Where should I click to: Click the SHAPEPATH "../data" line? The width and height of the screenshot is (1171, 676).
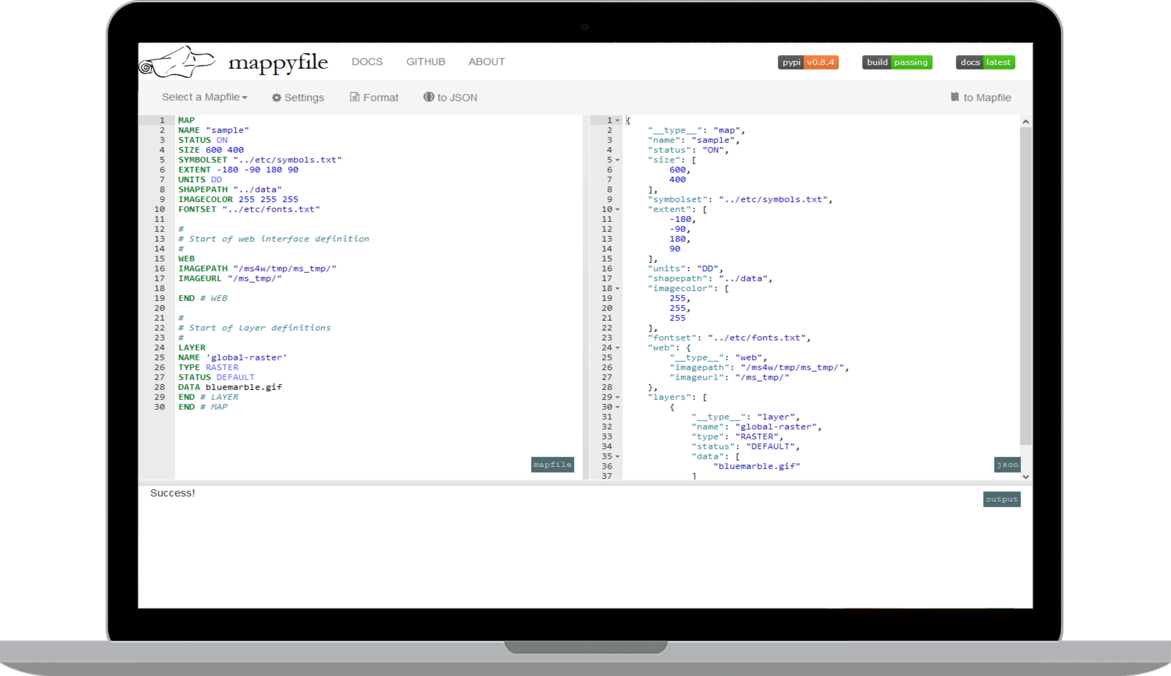(x=230, y=189)
